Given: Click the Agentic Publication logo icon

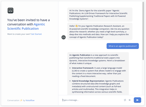Looking at the screenshot, I should click(10, 10).
